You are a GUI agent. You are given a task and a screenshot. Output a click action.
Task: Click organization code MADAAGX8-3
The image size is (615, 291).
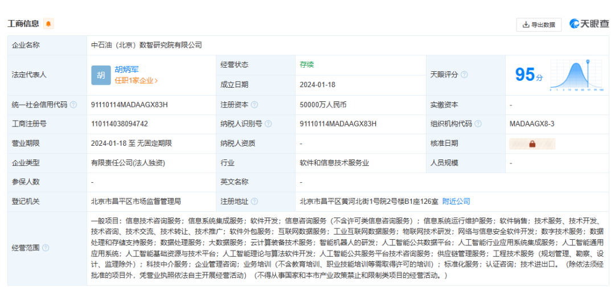pos(532,124)
